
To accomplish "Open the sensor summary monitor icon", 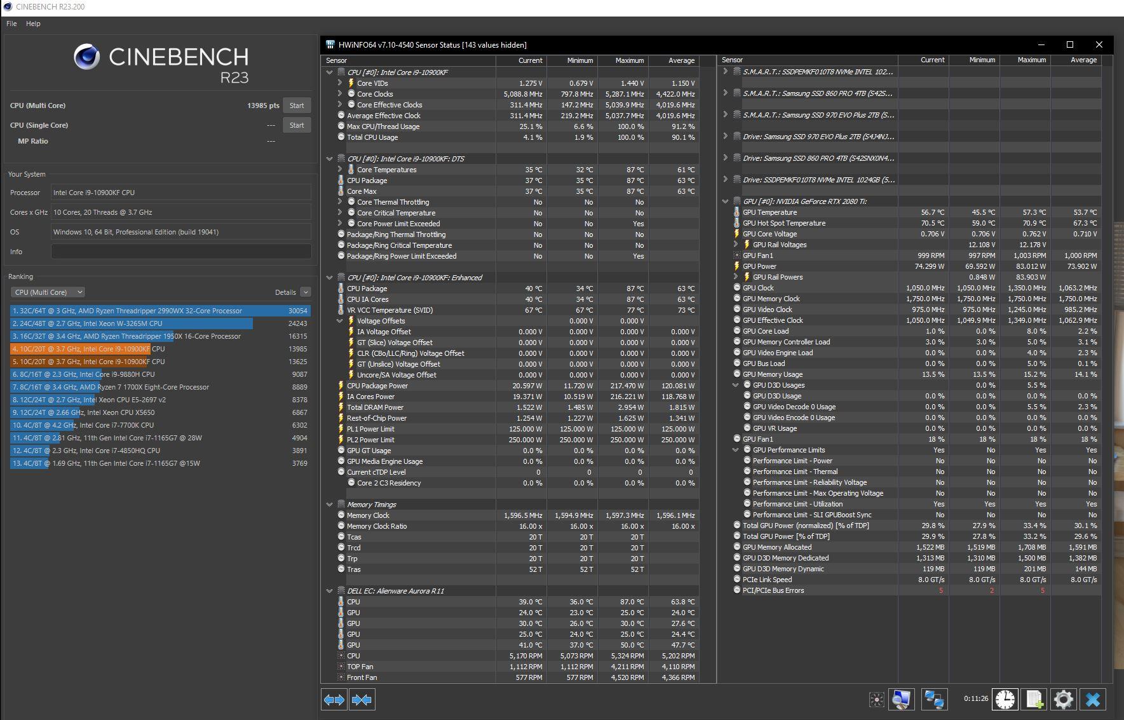I will [x=901, y=700].
